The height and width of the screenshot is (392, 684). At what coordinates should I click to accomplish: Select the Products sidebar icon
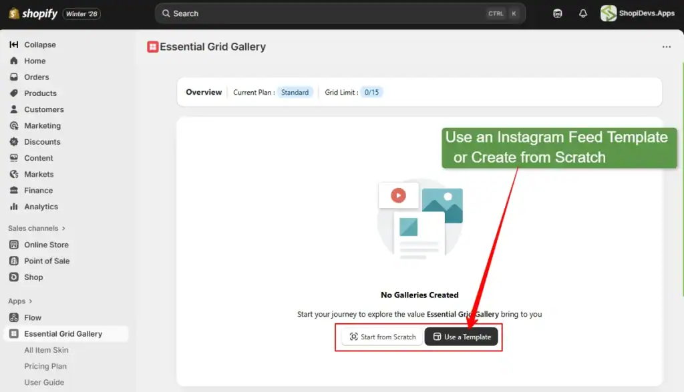tap(15, 93)
